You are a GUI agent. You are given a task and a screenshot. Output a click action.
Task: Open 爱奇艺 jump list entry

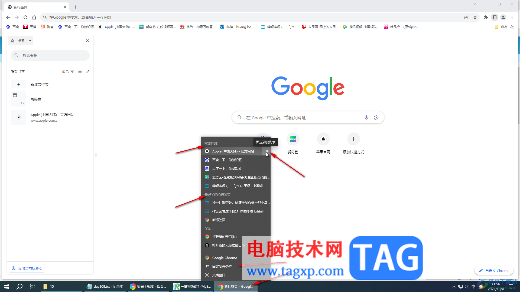pyautogui.click(x=236, y=177)
